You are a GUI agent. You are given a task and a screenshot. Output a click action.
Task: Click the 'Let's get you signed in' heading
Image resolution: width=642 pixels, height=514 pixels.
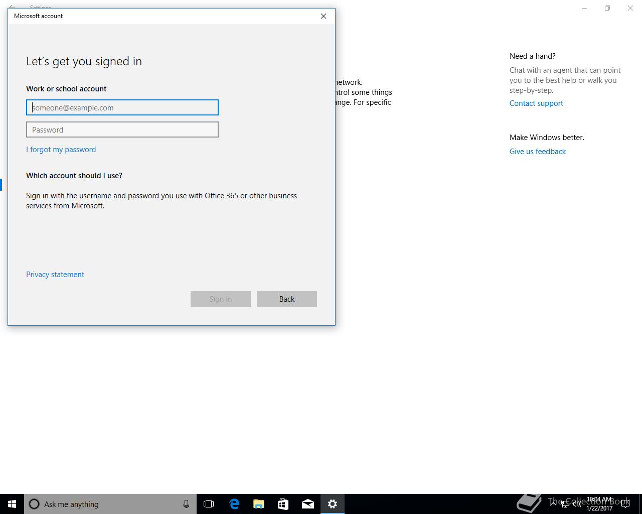point(84,61)
